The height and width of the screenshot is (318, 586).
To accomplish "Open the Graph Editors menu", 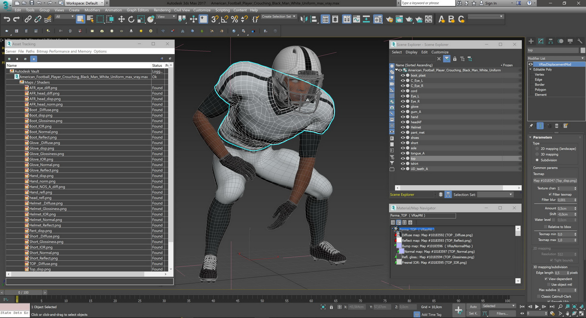I will pos(138,10).
